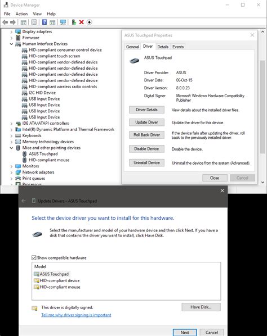Image resolution: width=267 pixels, height=336 pixels.
Task: Collapse the Human Interface Devices node
Action: [11, 44]
